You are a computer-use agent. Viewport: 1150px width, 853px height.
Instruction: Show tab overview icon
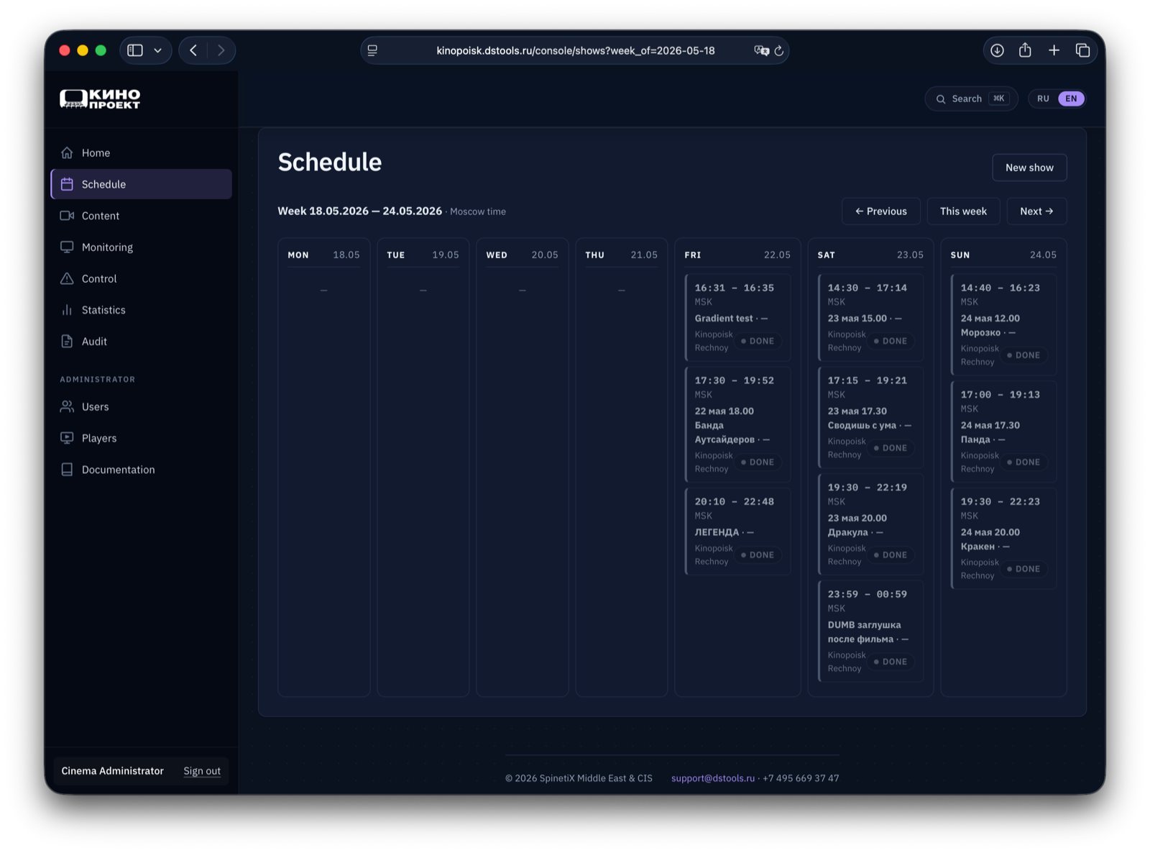coord(1082,50)
